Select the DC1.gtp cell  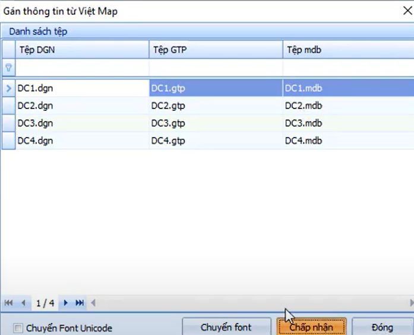coord(216,88)
